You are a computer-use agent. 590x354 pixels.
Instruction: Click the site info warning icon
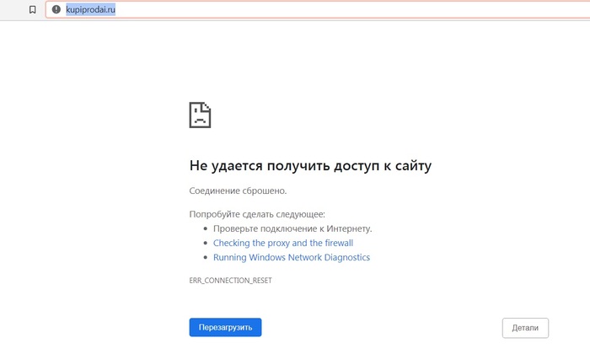tap(56, 9)
